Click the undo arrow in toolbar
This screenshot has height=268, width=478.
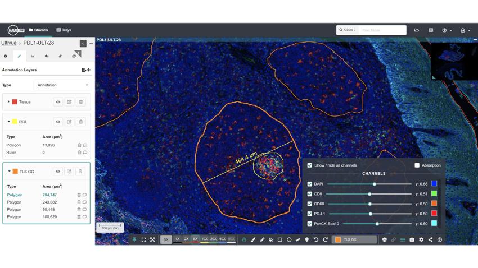click(316, 239)
